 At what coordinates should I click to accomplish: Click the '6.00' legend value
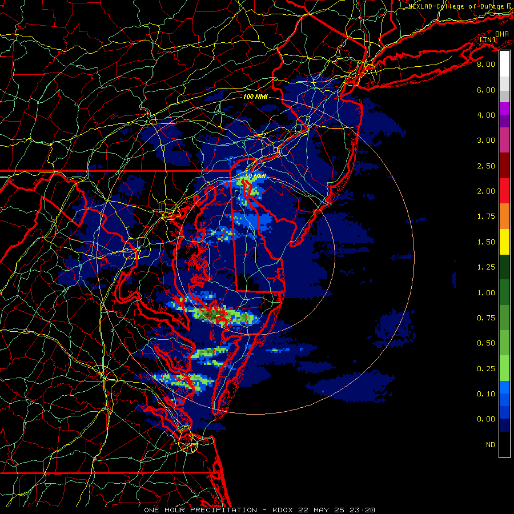pos(486,90)
